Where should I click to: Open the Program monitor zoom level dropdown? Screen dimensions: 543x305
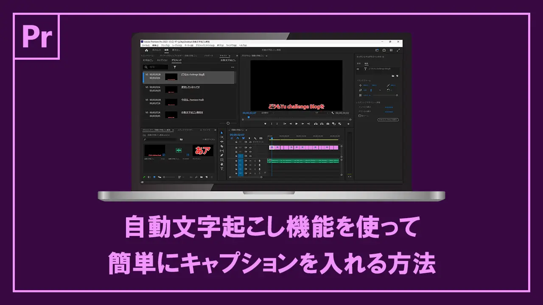[x=268, y=113]
